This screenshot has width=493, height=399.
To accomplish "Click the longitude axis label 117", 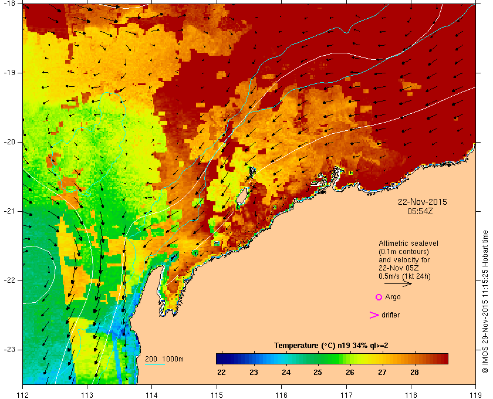I will click(346, 395).
